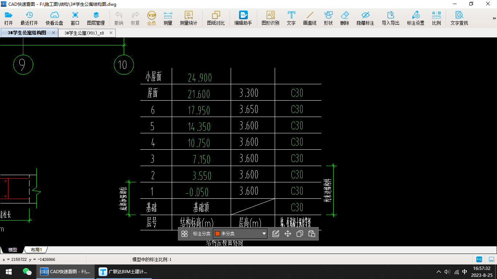Open 标注设置 annotation settings
Viewport: 497px width, 279px height.
[x=416, y=18]
